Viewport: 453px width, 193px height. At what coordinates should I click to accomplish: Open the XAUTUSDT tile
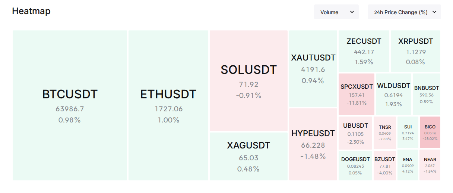pos(313,69)
